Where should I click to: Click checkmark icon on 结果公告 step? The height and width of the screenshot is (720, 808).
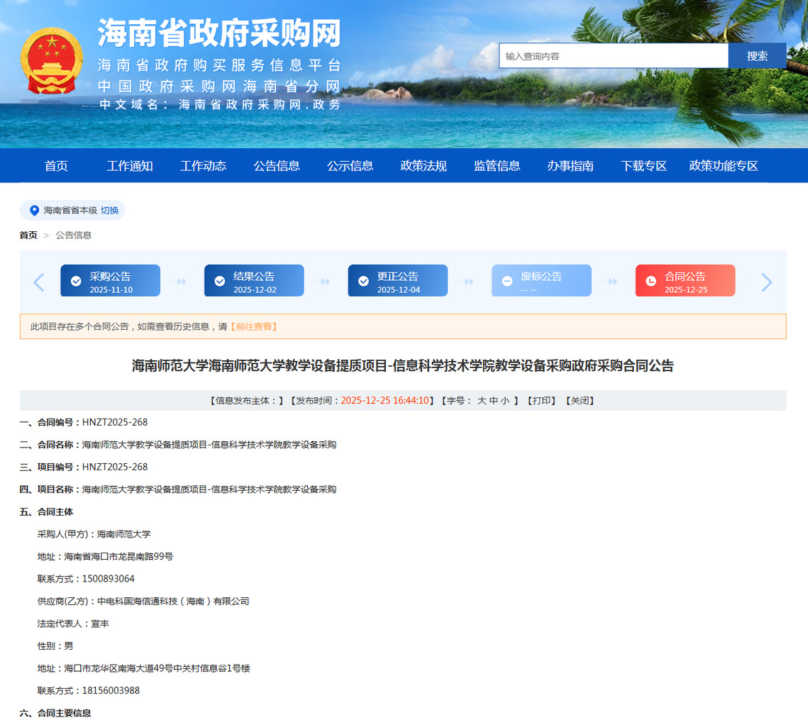pyautogui.click(x=220, y=282)
